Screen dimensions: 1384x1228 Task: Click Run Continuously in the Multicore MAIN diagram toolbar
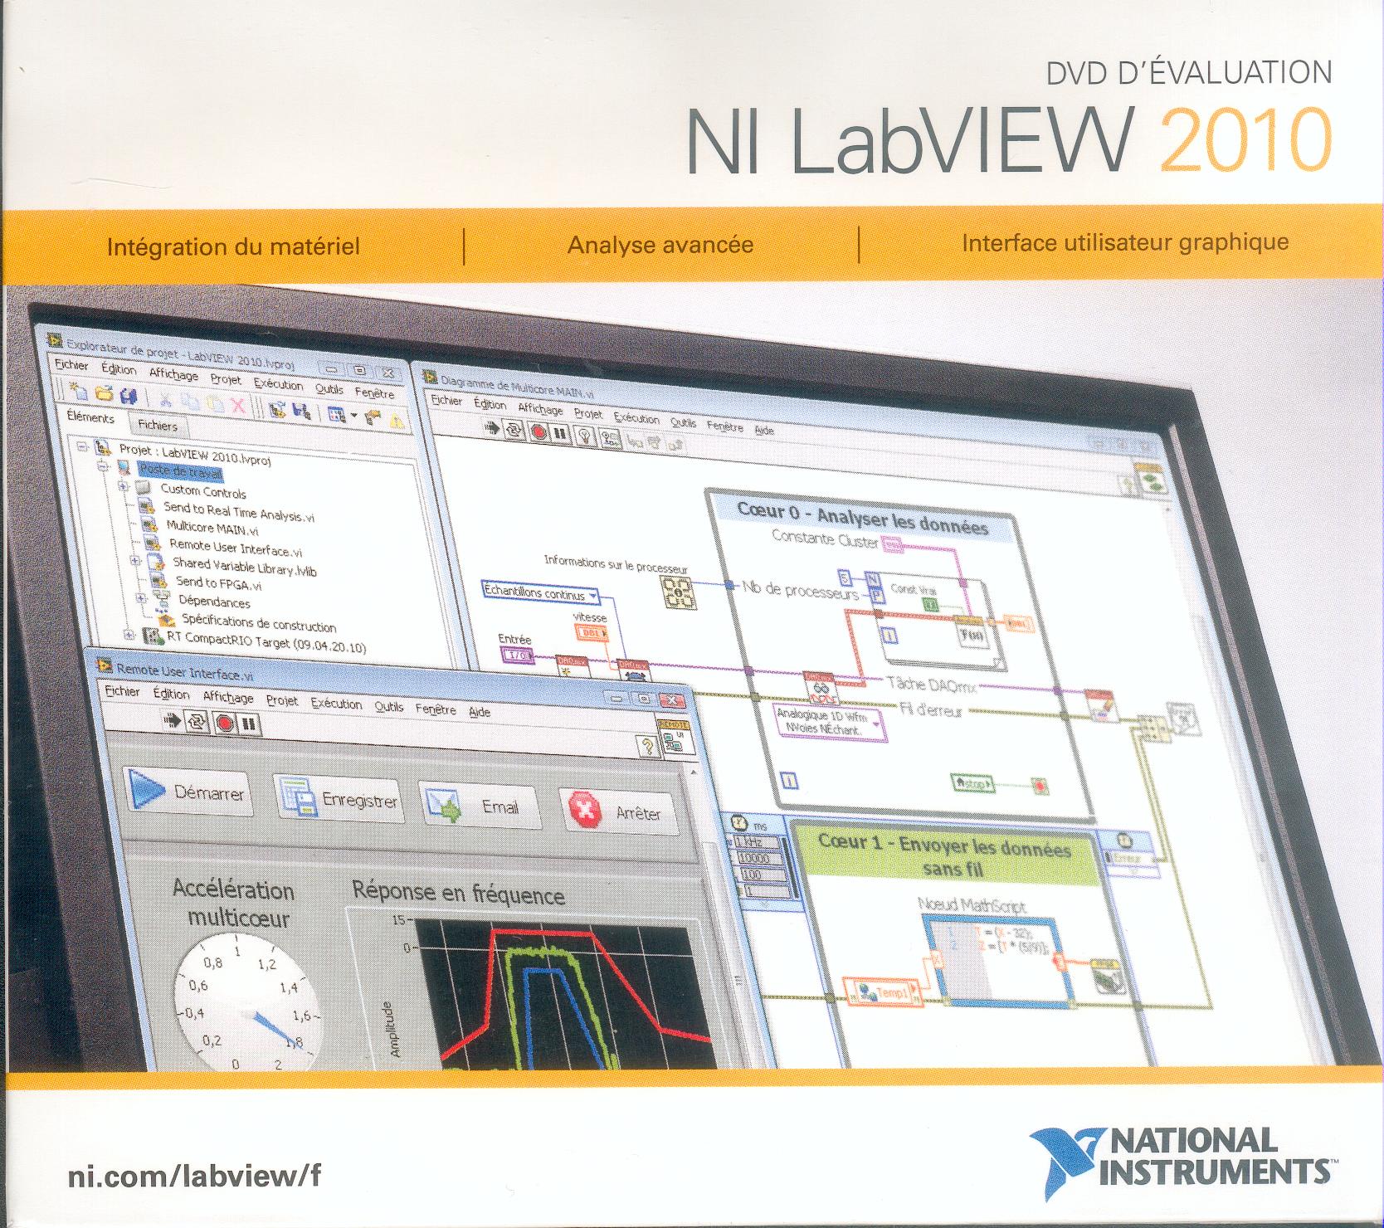coord(515,430)
